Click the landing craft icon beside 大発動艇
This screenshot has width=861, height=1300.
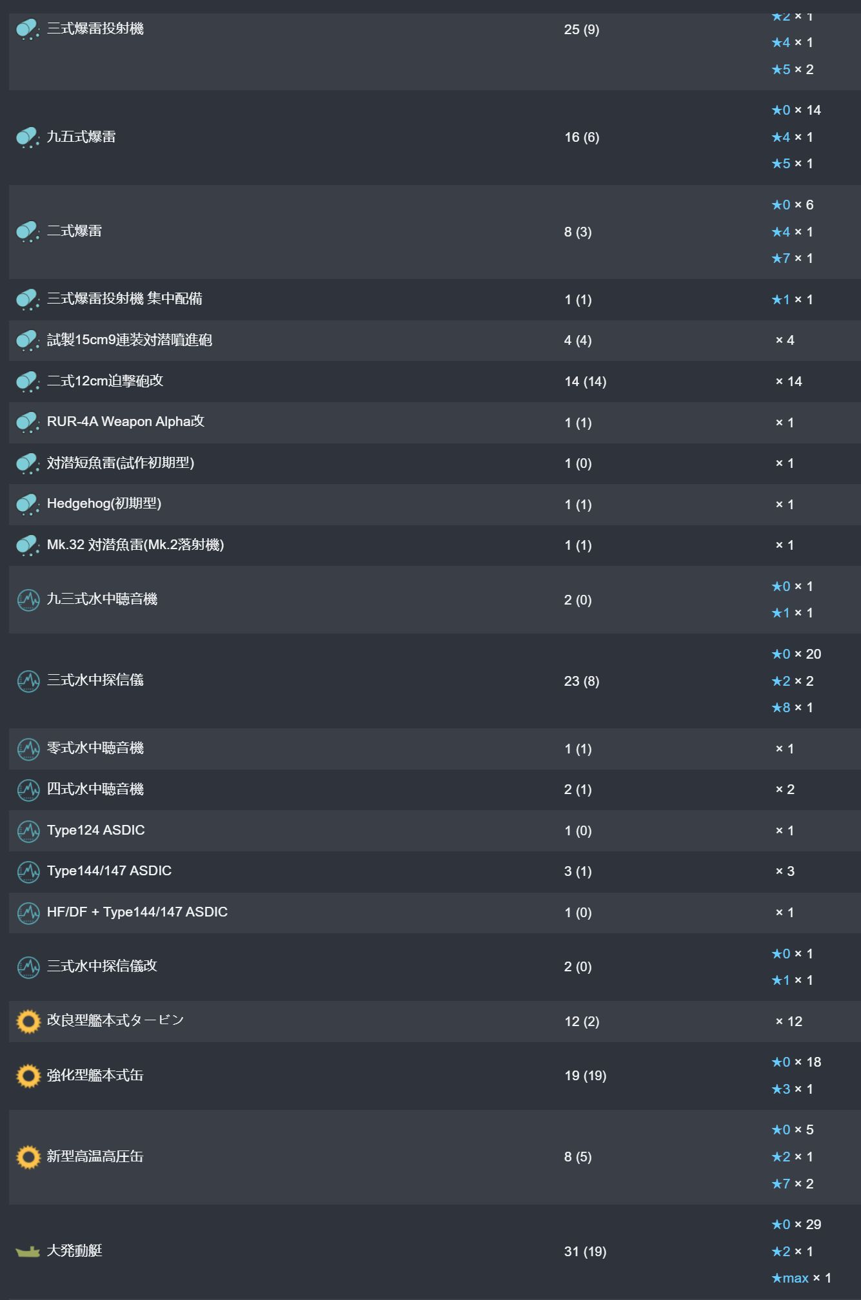tap(28, 1252)
